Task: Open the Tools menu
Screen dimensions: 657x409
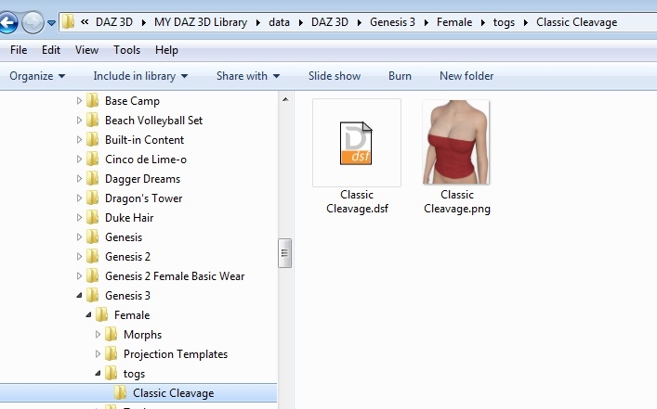Action: 126,50
